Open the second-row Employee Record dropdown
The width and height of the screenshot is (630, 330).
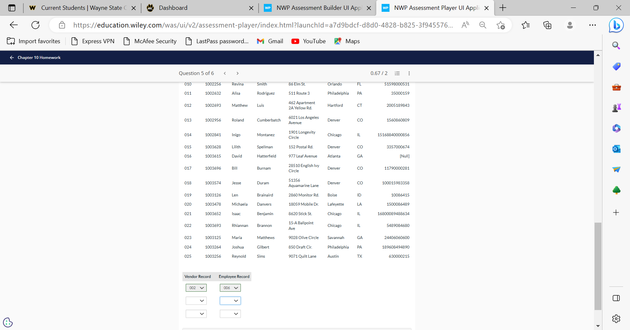[230, 301]
